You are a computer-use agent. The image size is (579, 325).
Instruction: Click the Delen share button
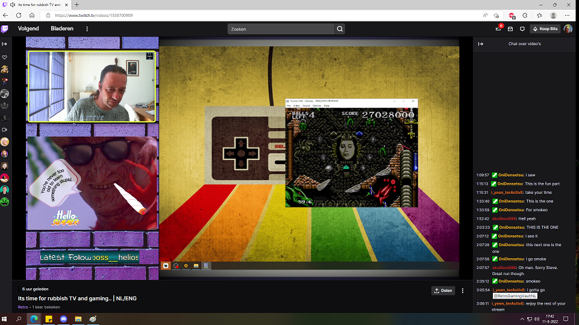pyautogui.click(x=443, y=291)
